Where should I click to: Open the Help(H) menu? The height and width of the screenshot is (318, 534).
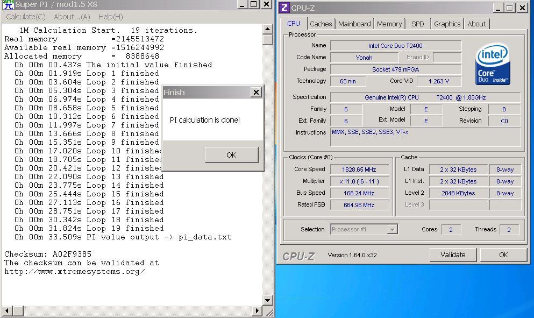click(x=110, y=17)
